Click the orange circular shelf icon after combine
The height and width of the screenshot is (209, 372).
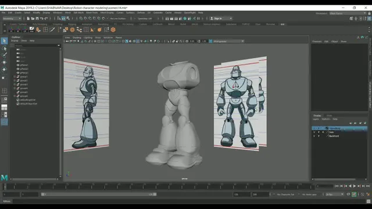point(72,30)
